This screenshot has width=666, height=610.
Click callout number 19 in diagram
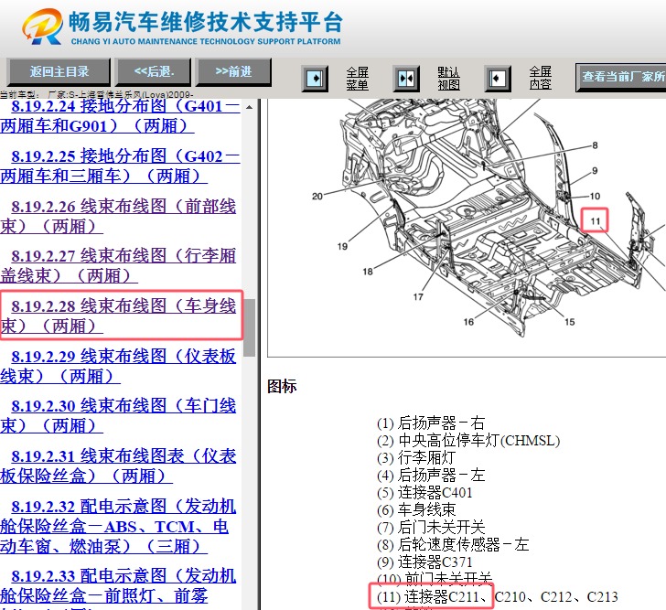point(342,246)
